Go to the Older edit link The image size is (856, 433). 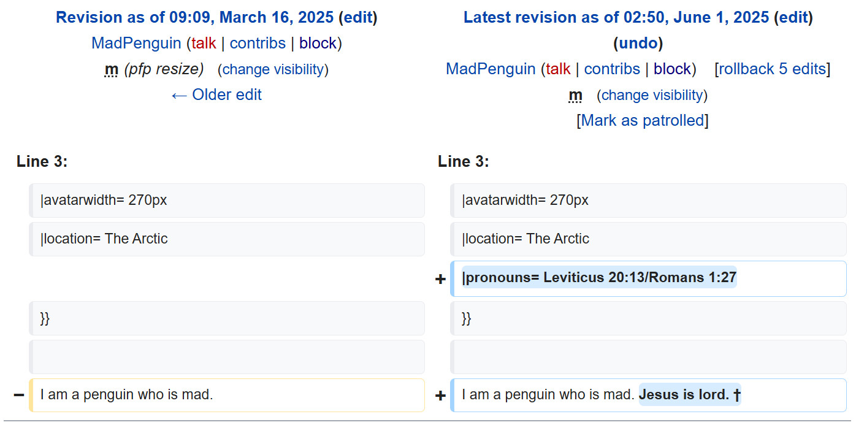216,94
